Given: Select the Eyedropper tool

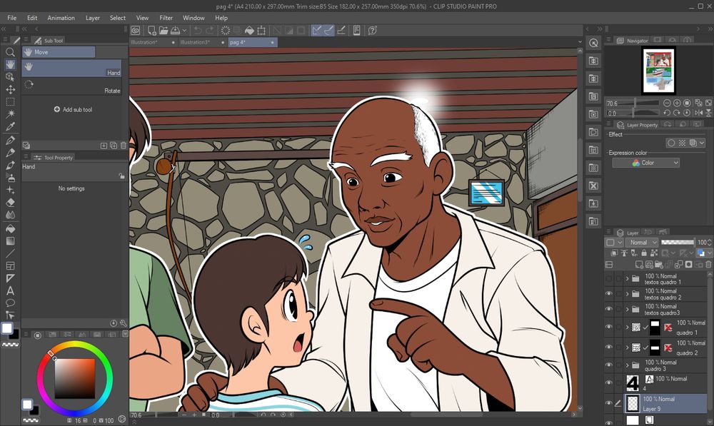Looking at the screenshot, I should pyautogui.click(x=10, y=126).
